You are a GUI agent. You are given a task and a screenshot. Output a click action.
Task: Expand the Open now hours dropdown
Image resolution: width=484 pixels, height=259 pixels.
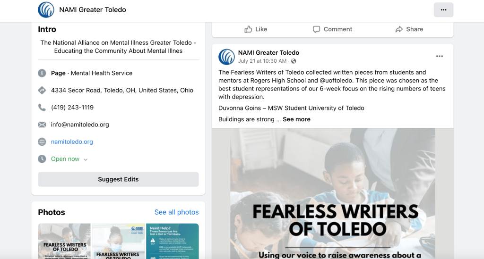point(86,159)
